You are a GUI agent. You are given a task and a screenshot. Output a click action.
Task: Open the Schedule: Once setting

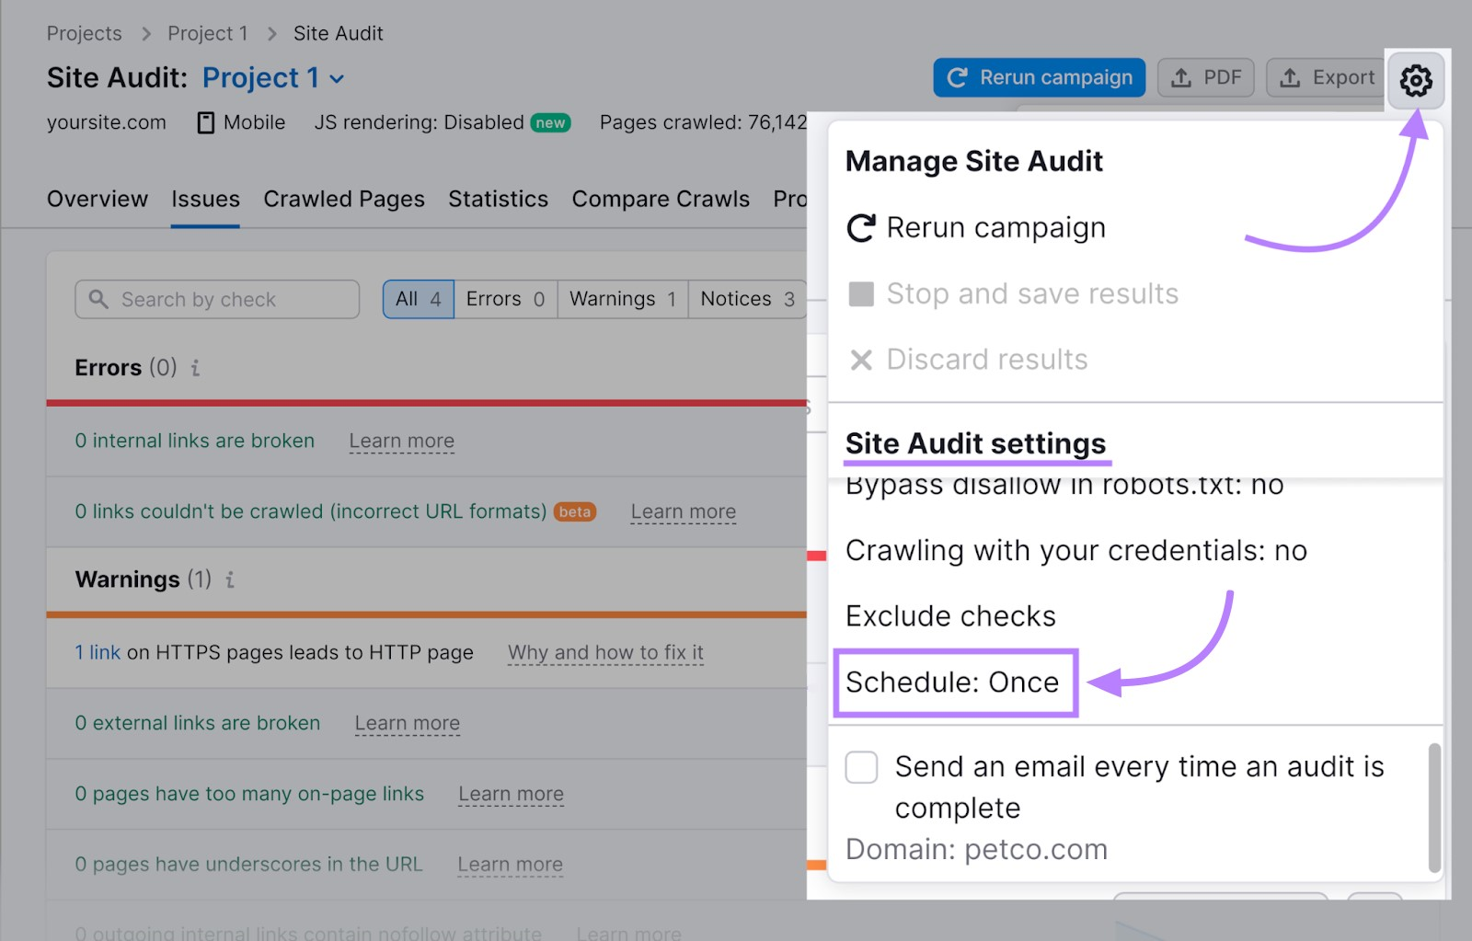[x=953, y=683]
